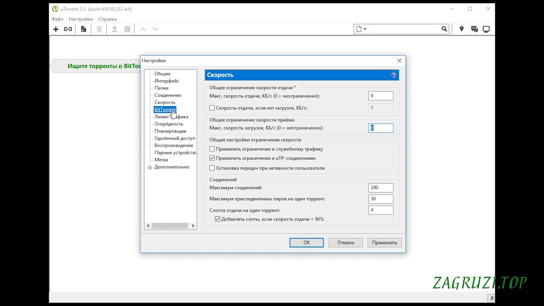Click the search magnifier icon
Image resolution: width=544 pixels, height=306 pixels.
point(444,29)
